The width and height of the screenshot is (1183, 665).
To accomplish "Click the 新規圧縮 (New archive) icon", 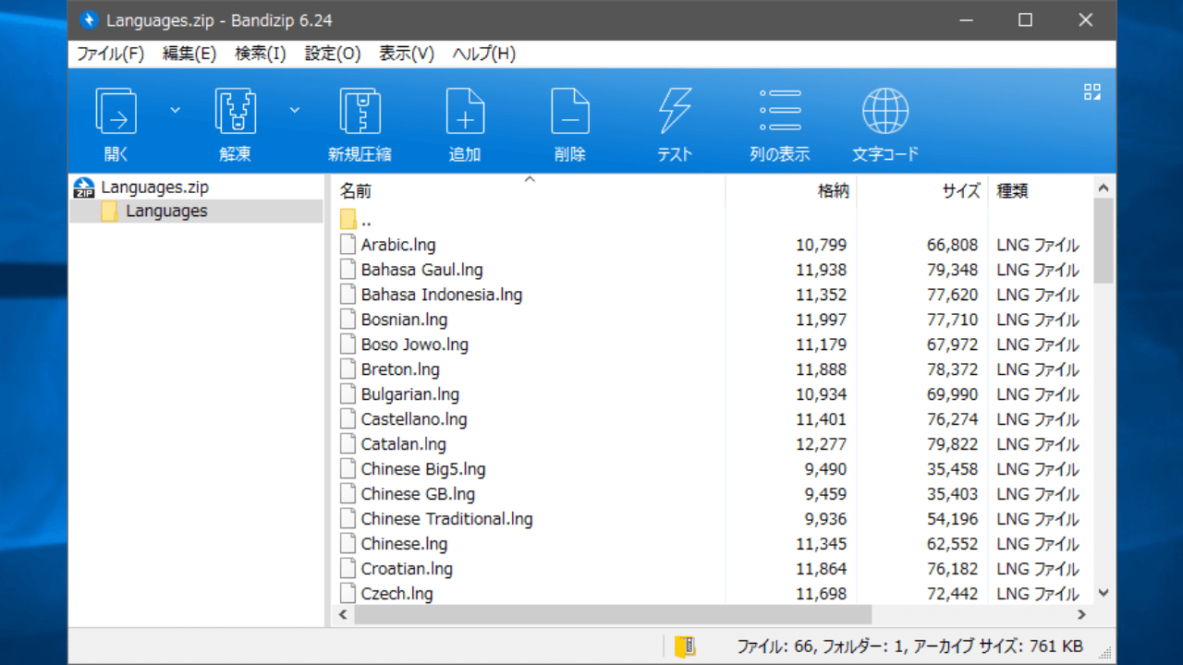I will coord(360,113).
